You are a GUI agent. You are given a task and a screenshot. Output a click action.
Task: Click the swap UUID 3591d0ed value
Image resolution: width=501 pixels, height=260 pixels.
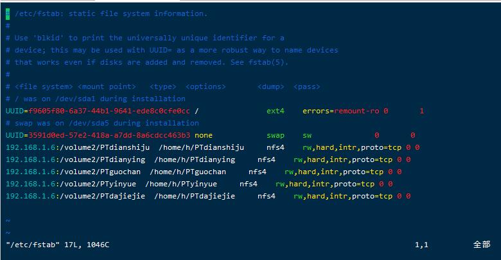(x=109, y=135)
